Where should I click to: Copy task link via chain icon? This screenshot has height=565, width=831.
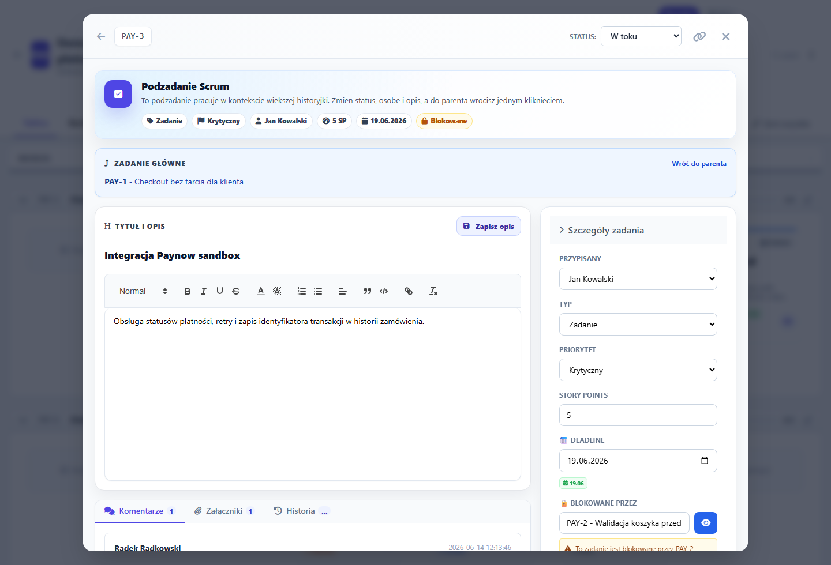[x=699, y=36]
